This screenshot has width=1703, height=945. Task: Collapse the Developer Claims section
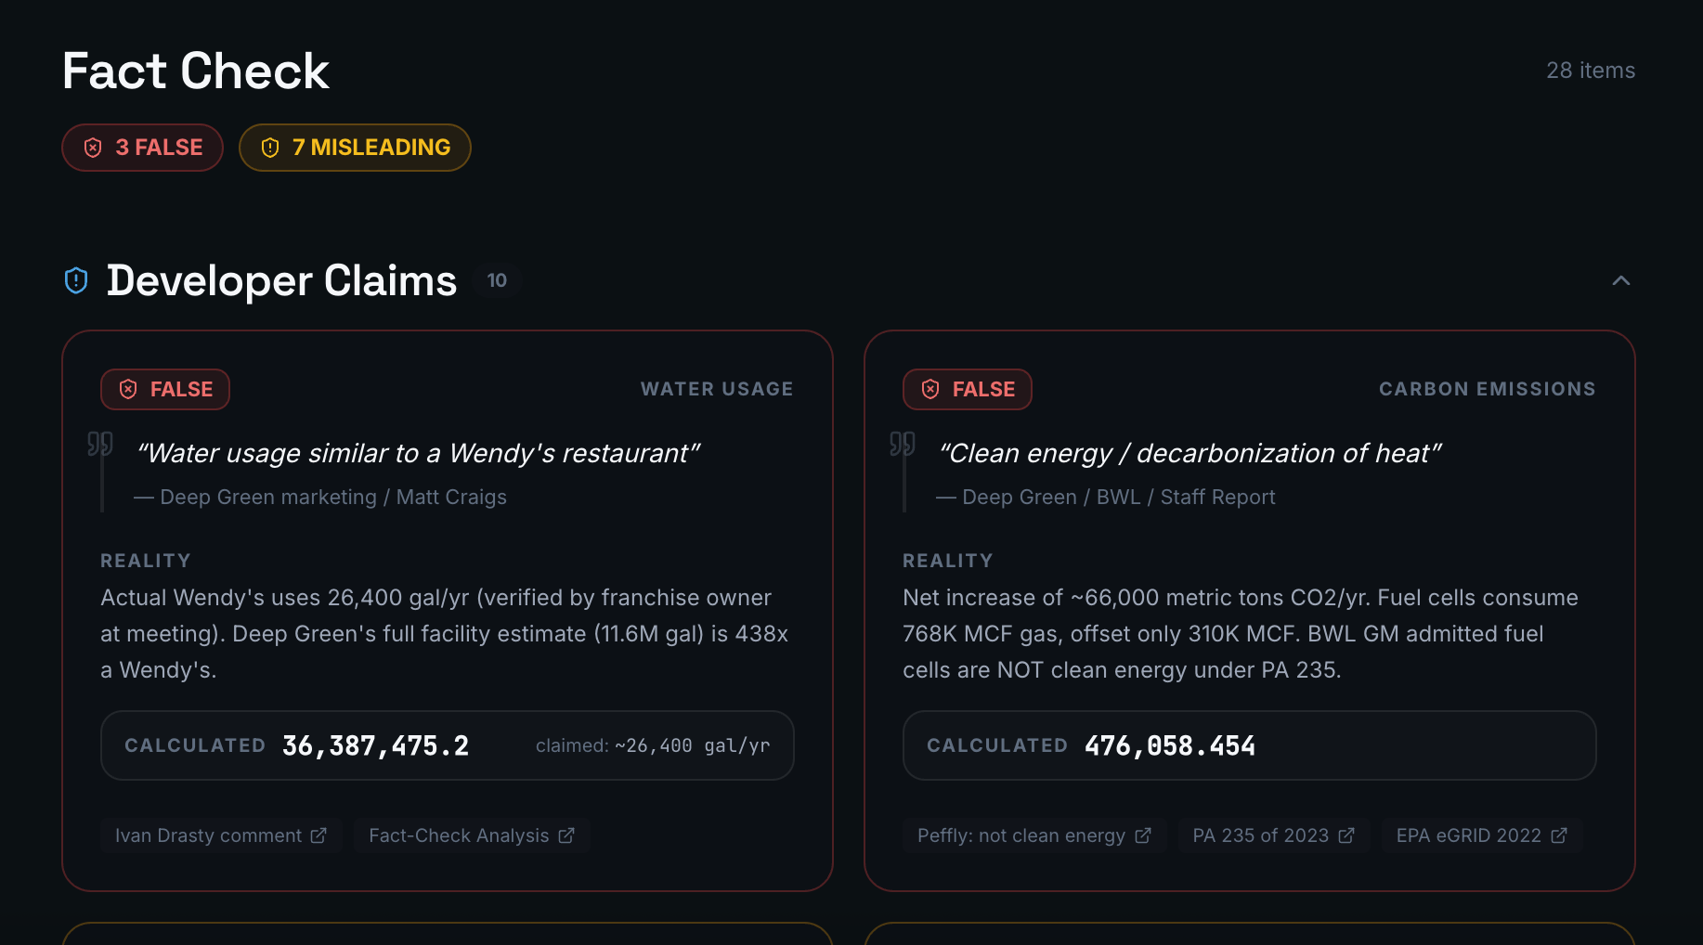click(x=1621, y=280)
